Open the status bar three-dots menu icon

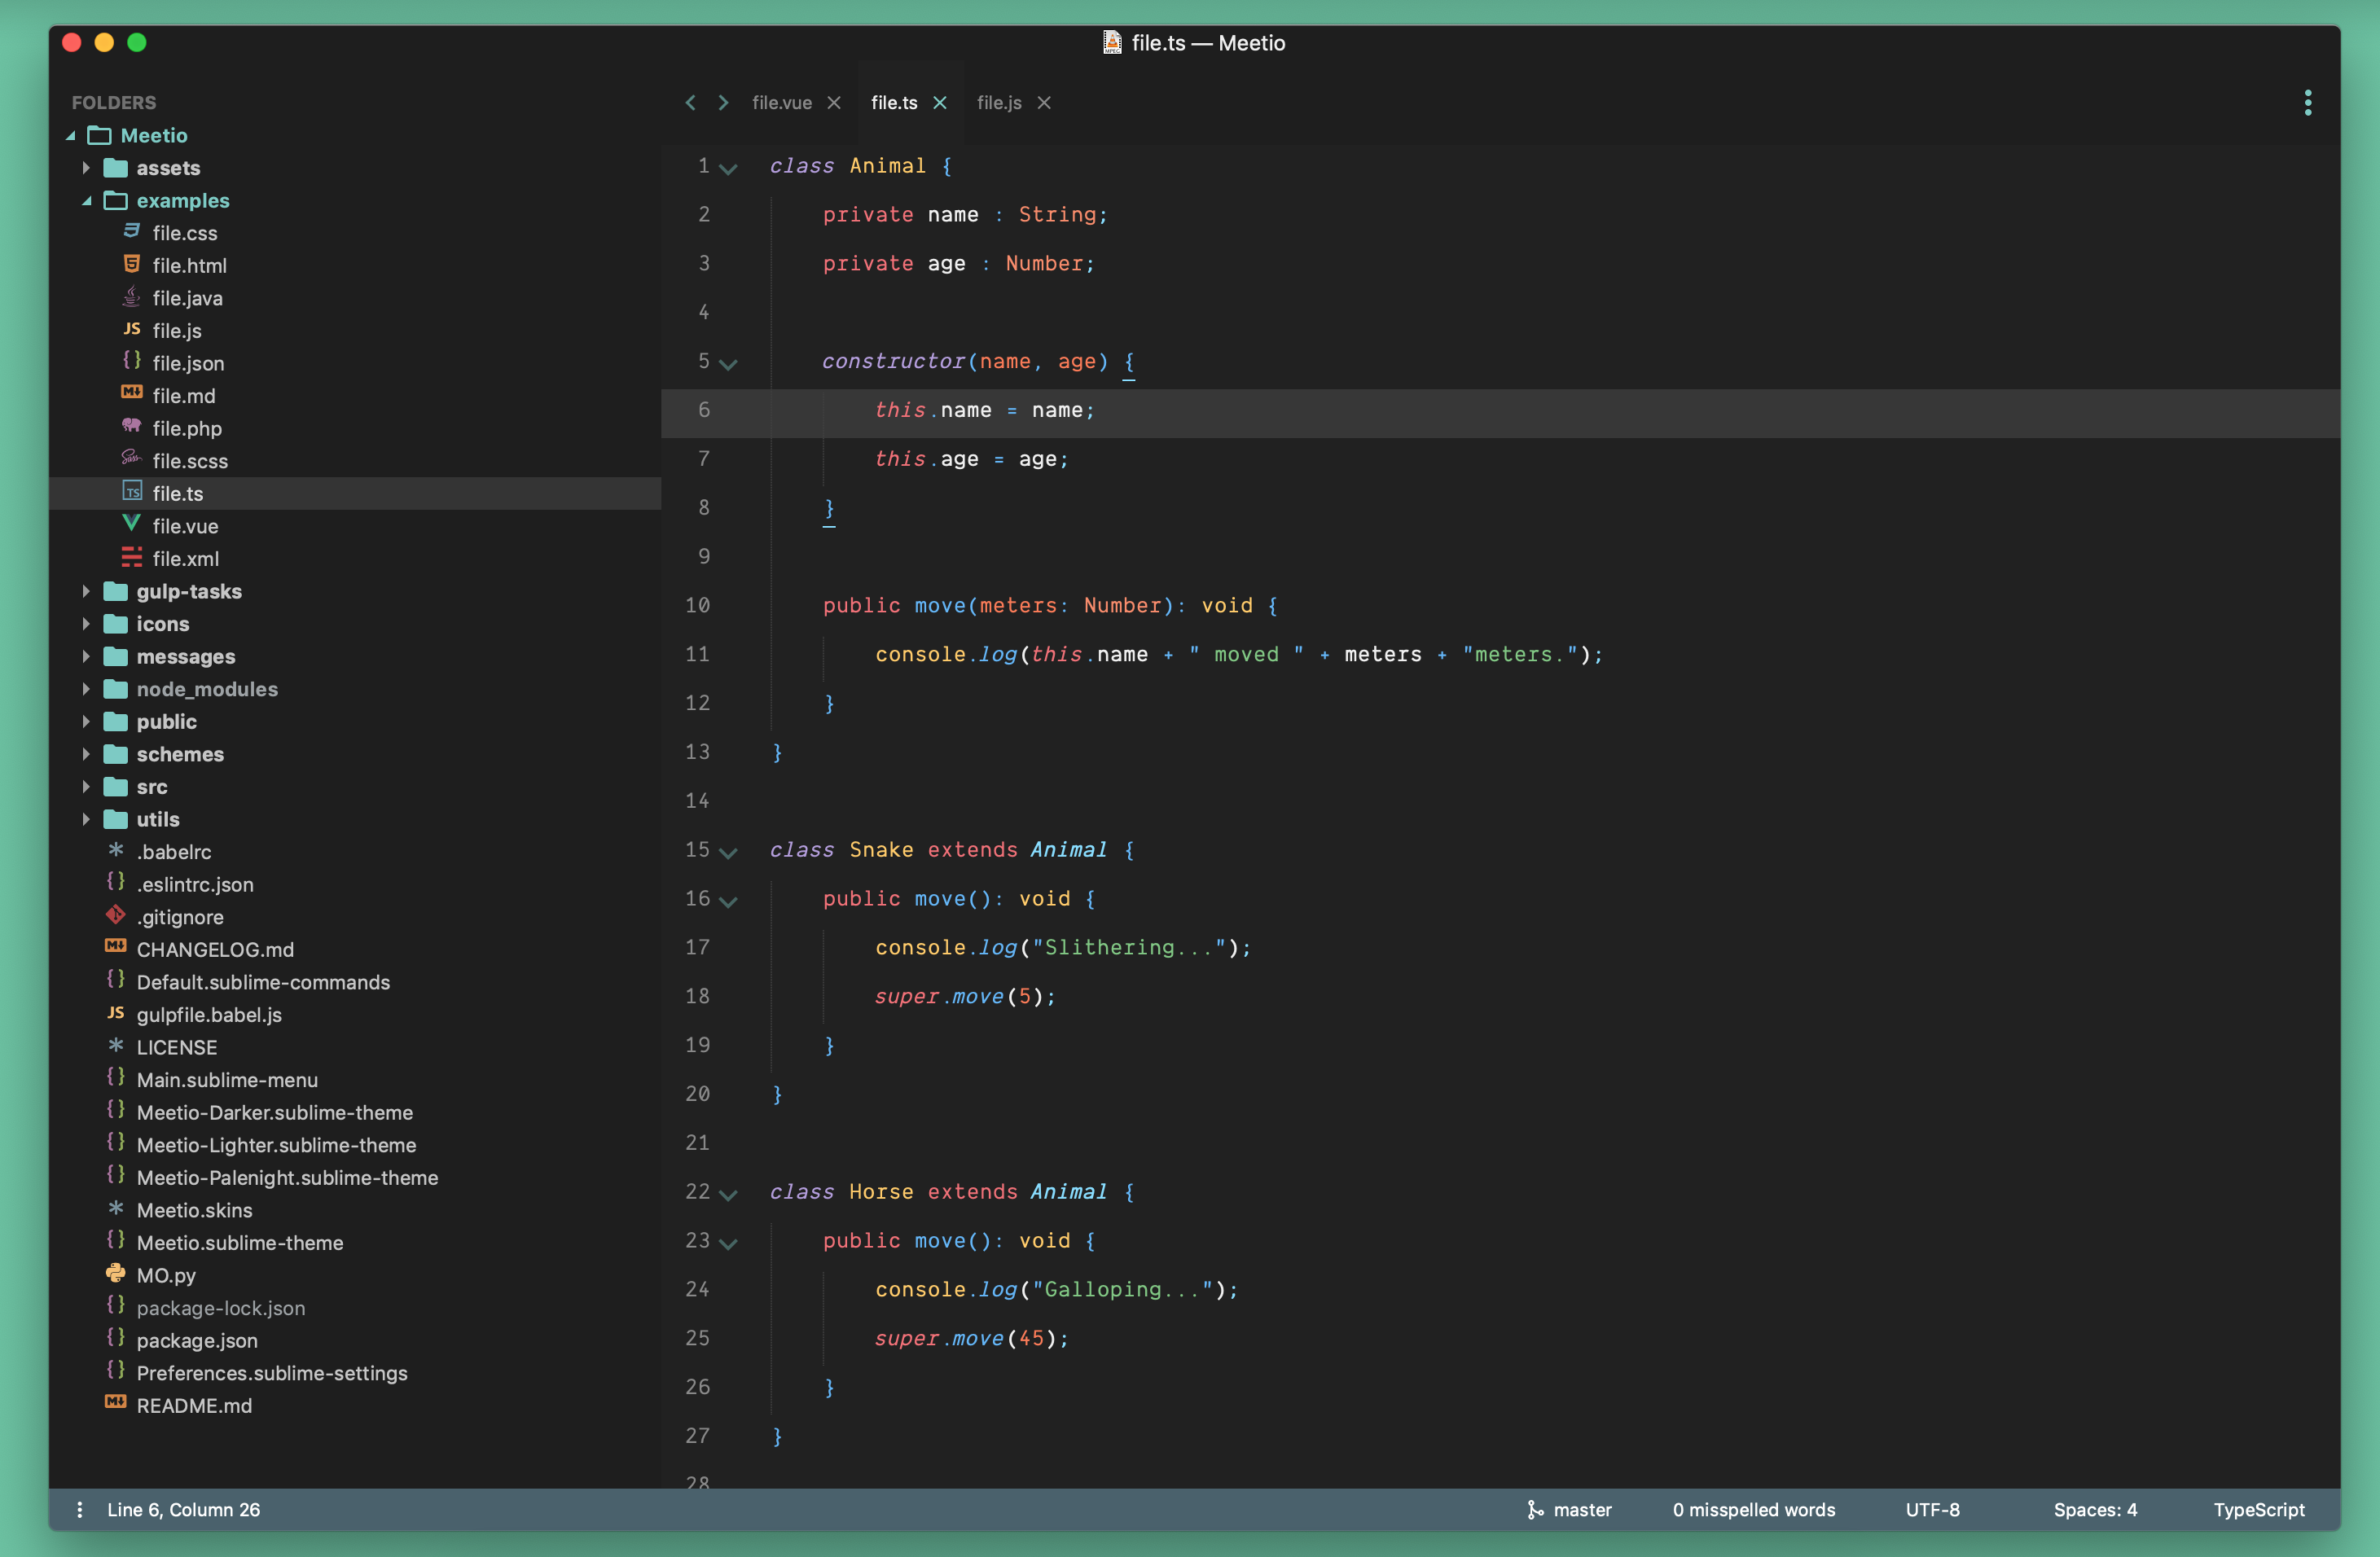pyautogui.click(x=79, y=1509)
